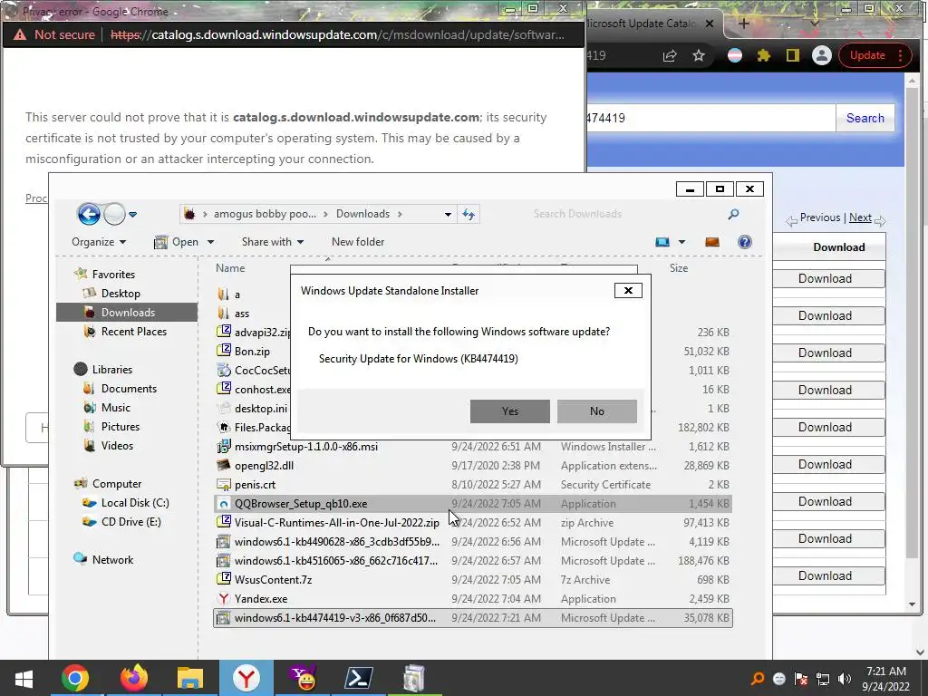Image resolution: width=928 pixels, height=696 pixels.
Task: Open the Pictures library
Action: [121, 427]
